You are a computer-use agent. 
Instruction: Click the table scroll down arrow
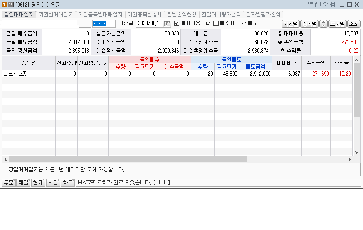(356, 152)
